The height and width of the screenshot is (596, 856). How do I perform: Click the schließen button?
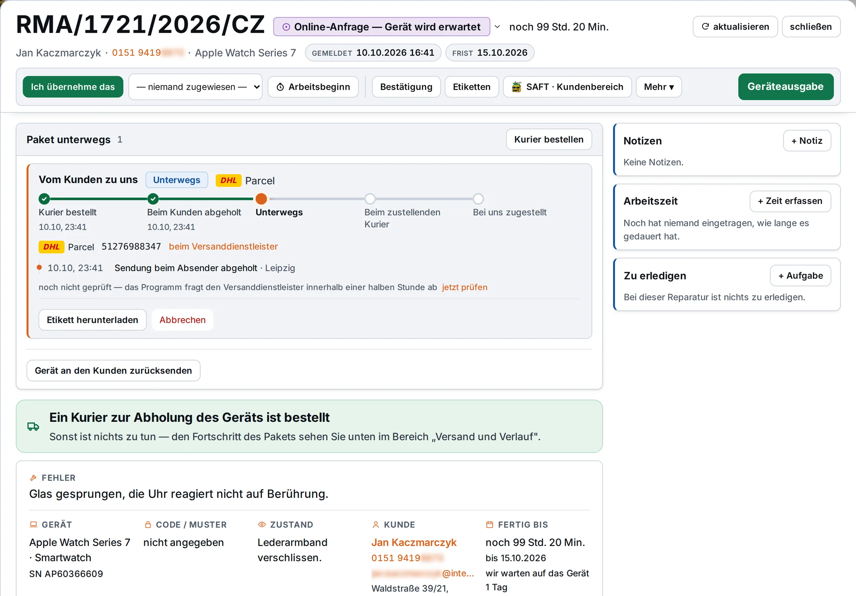coord(811,26)
